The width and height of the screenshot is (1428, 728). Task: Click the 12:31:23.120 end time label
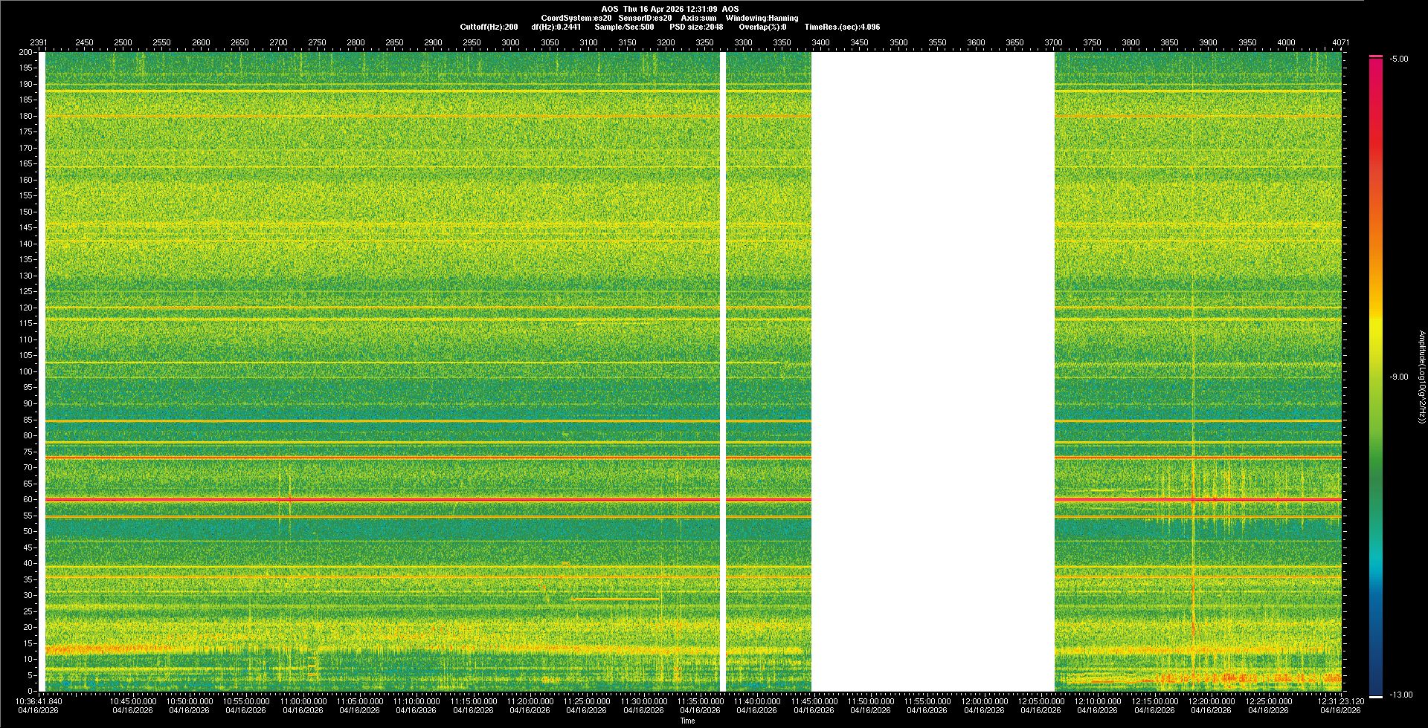(x=1339, y=701)
